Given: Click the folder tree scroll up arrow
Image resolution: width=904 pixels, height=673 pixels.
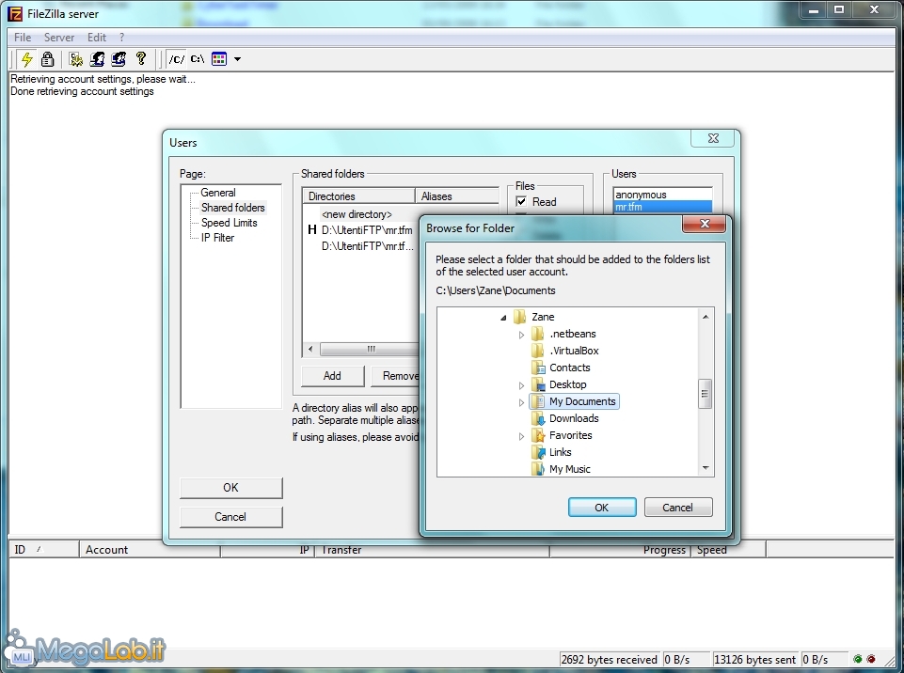Looking at the screenshot, I should (x=706, y=317).
